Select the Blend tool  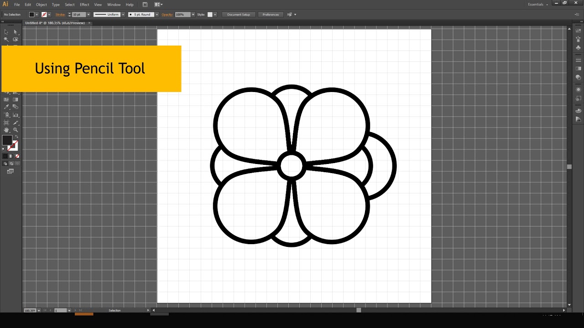pyautogui.click(x=16, y=107)
